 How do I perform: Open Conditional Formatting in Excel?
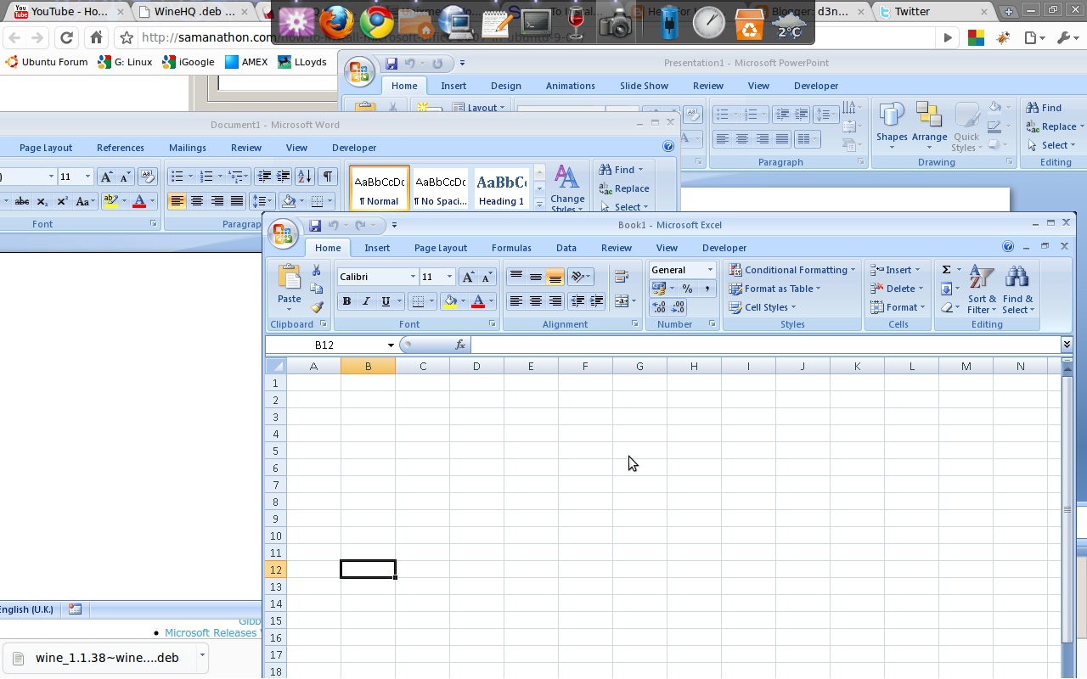pos(792,269)
